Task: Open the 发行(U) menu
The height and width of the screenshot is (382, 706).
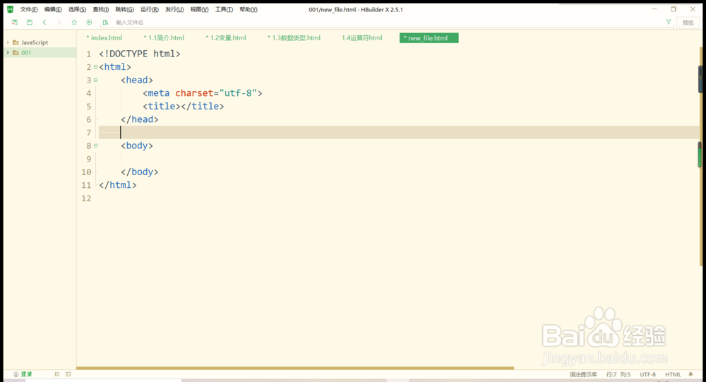Action: coord(174,9)
